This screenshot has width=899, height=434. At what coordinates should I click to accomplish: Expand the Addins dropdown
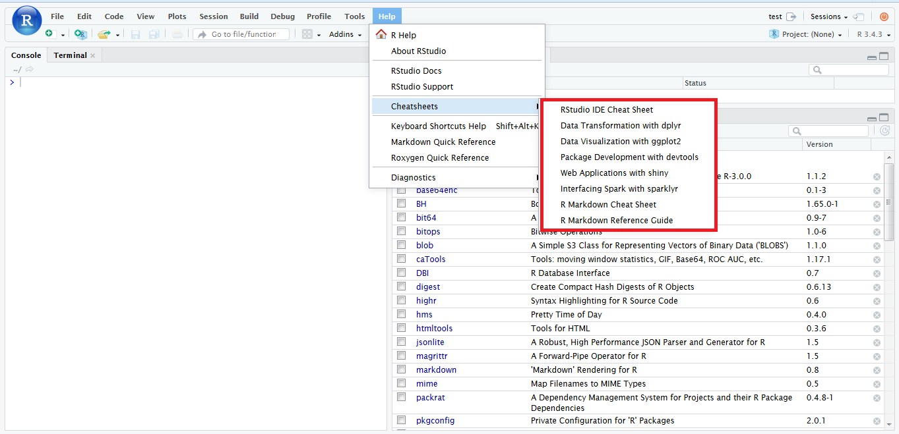[345, 34]
